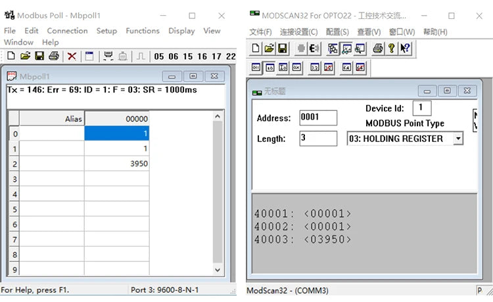Select hex 0x display format icon
The width and height of the screenshot is (493, 302).
[296, 67]
